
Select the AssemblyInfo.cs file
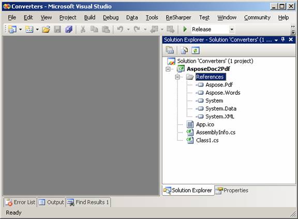(216, 133)
